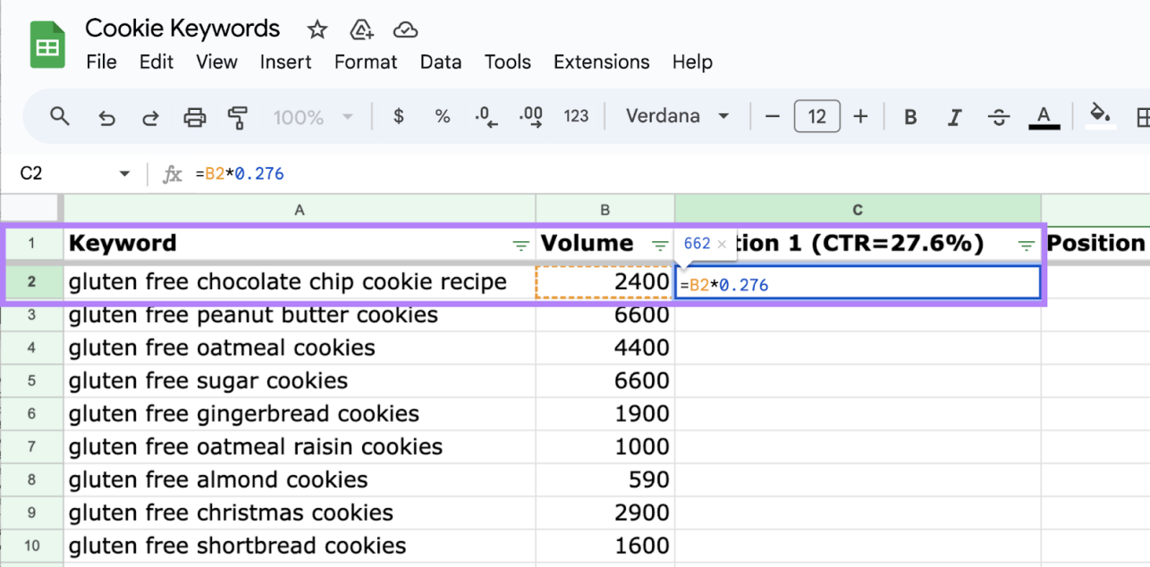Click the search magnifier icon in toolbar
1150x567 pixels.
coord(60,116)
